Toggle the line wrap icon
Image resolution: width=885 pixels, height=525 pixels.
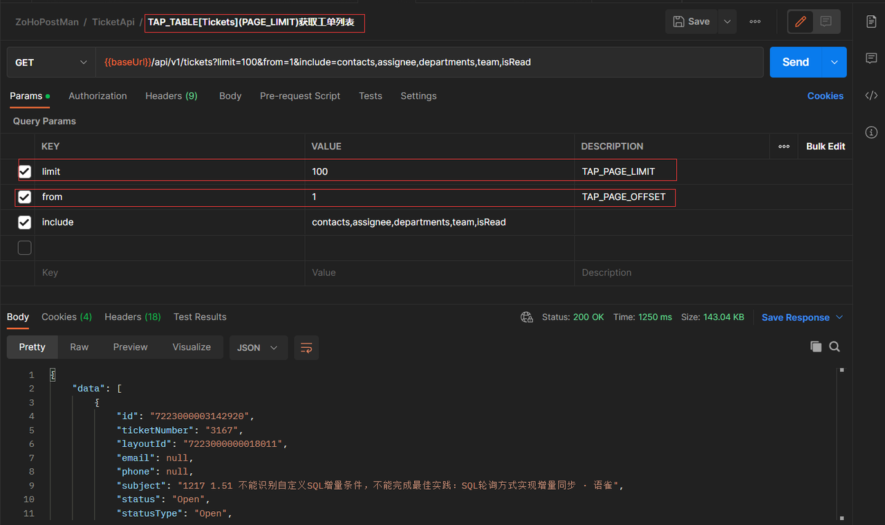[x=306, y=348]
